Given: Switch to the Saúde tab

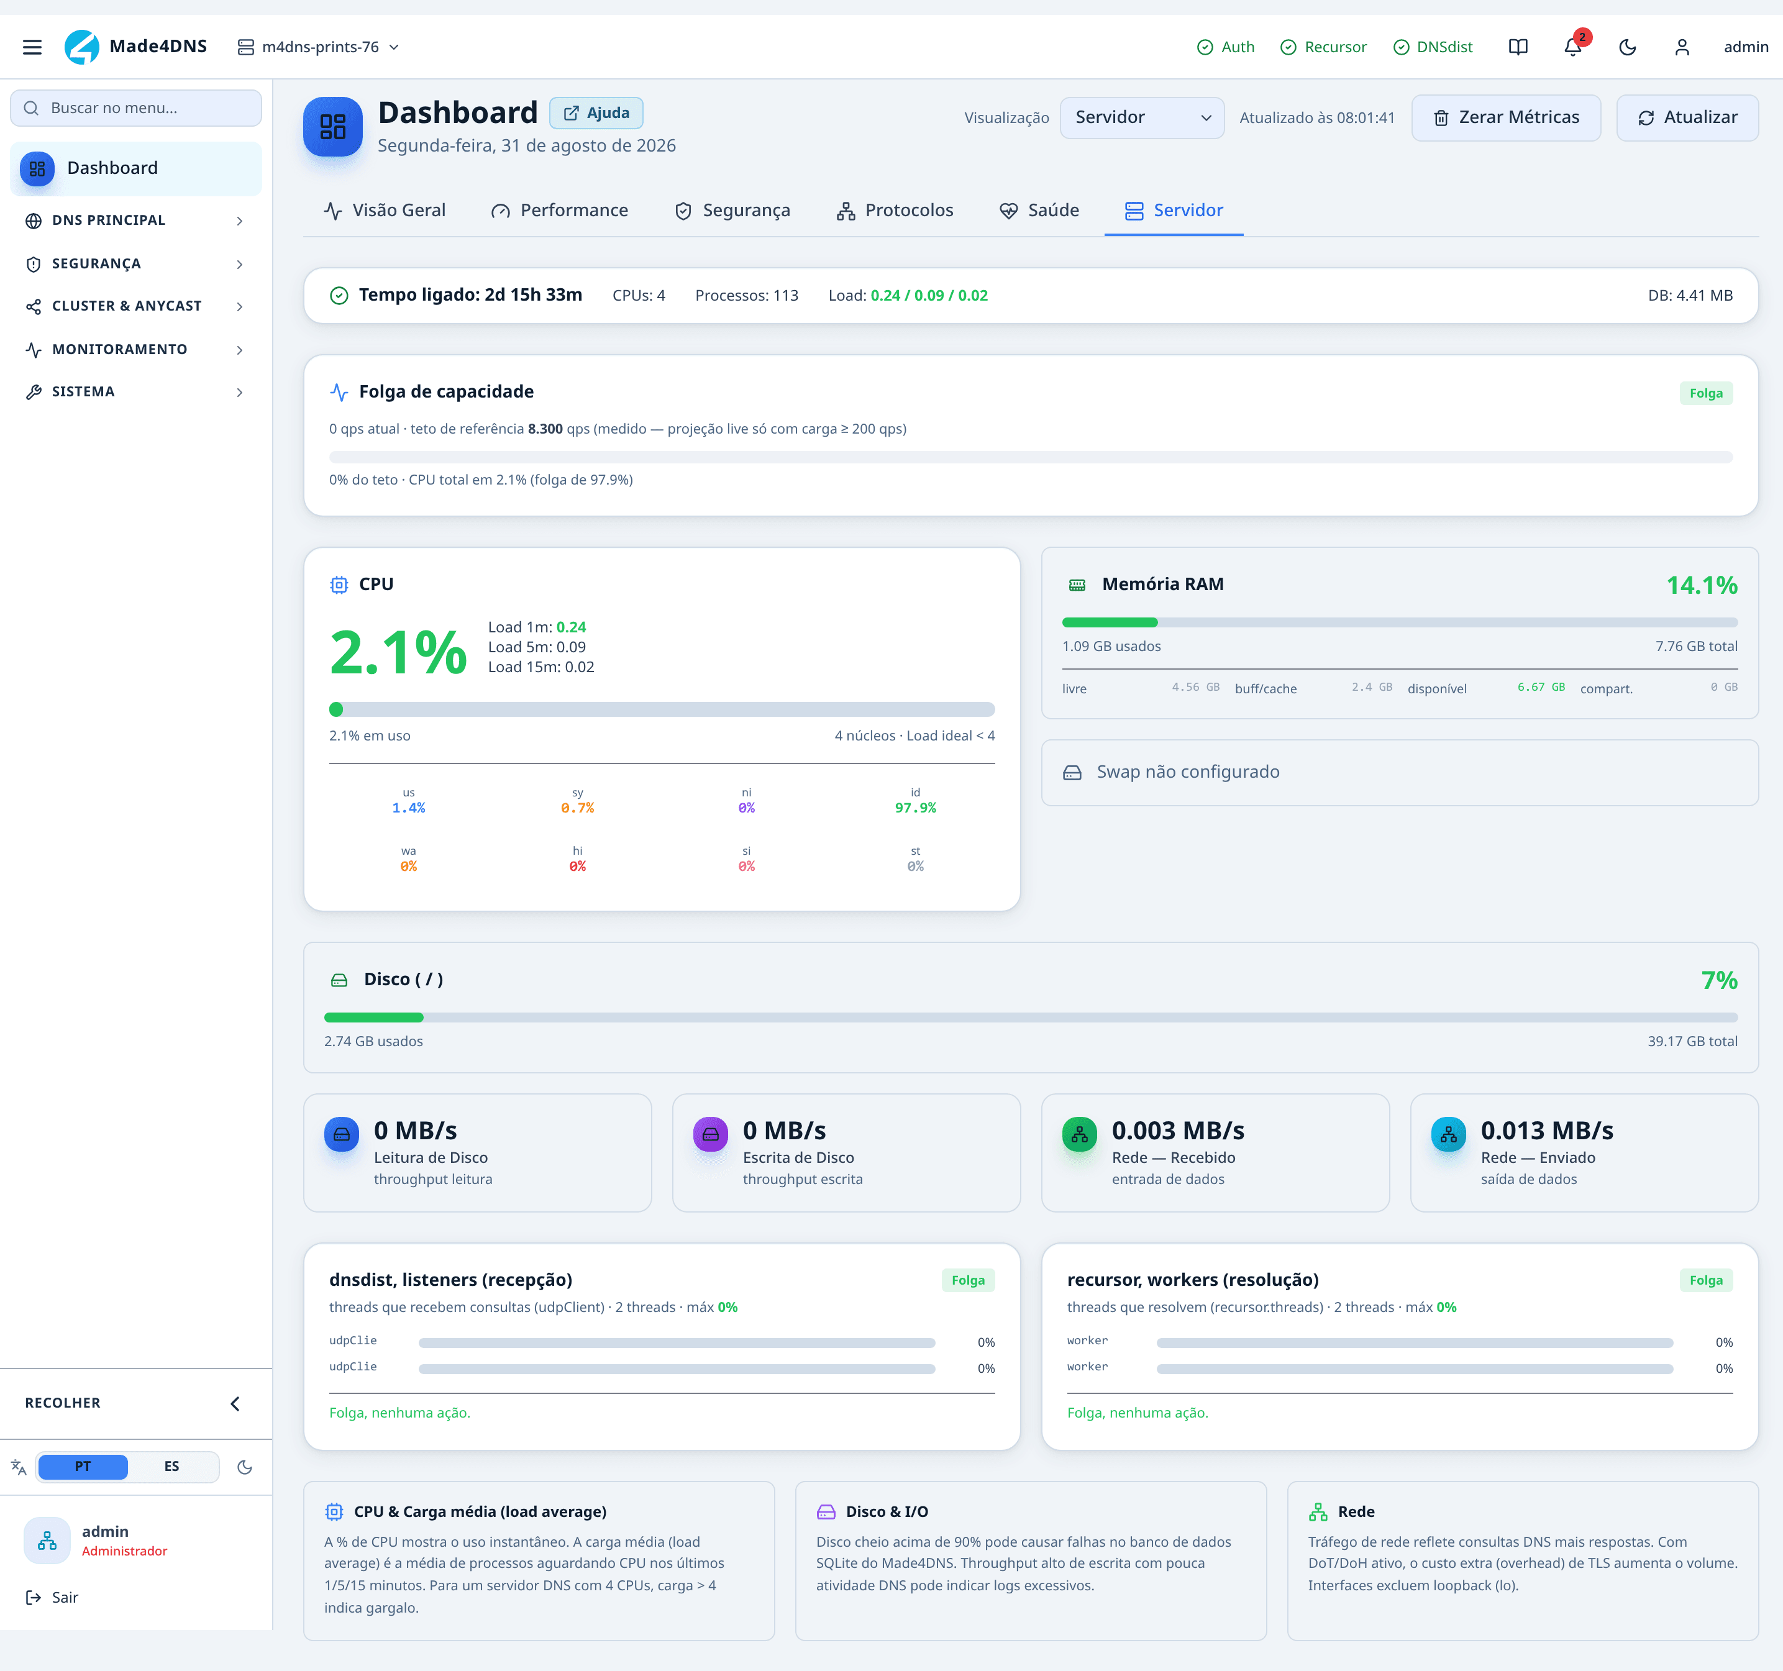Looking at the screenshot, I should pos(1039,211).
